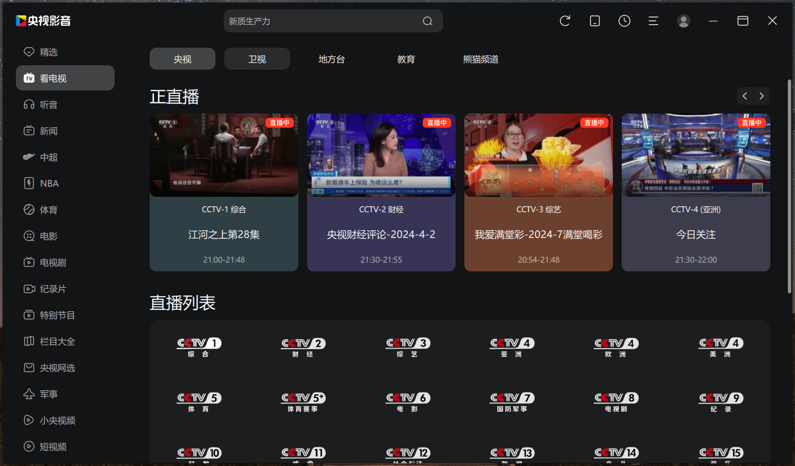The height and width of the screenshot is (466, 795).
Task: Open the main menu via the hamburger icon
Action: pos(654,20)
